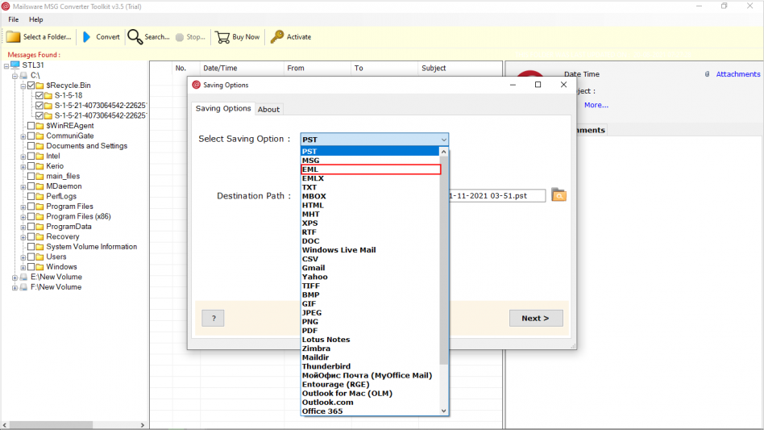Click the folder tree scroll right arrow
Screen dimensions: 764x430
tap(143, 425)
